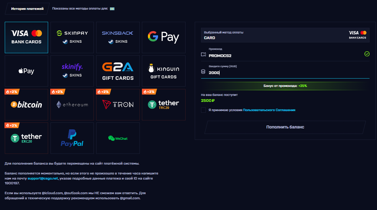Select the Bitcoin payment method
377x210 pixels.
click(26, 105)
